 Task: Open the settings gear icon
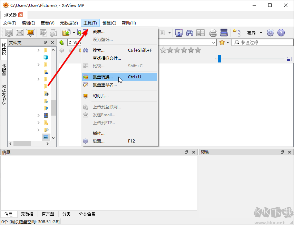coord(270,33)
